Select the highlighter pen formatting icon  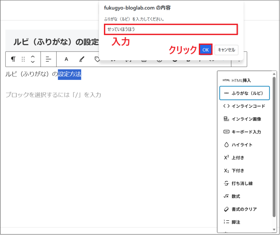tap(81, 59)
